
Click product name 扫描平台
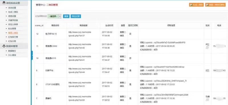[49, 70]
